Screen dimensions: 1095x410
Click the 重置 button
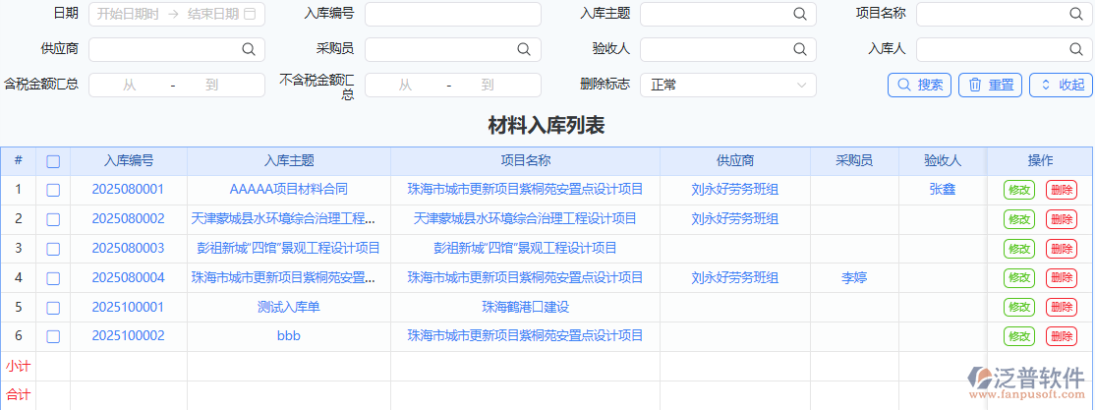tap(990, 85)
